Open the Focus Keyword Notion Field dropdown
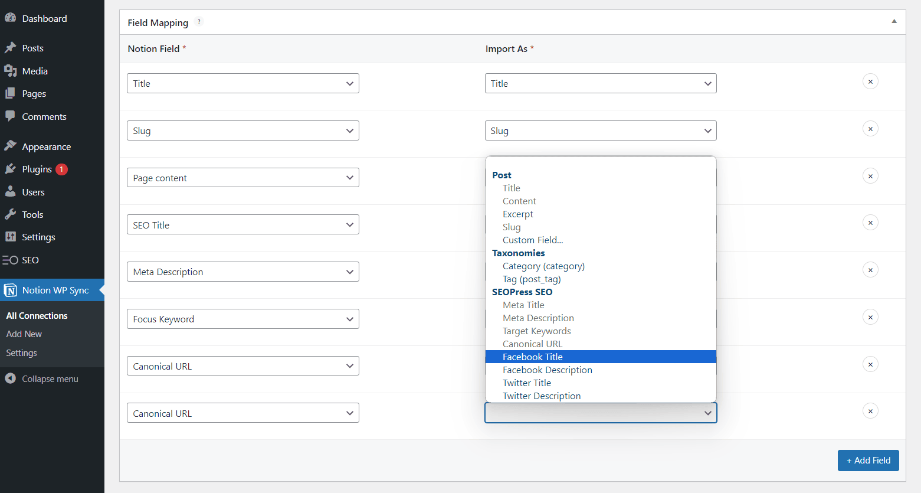The height and width of the screenshot is (493, 921). [x=243, y=319]
